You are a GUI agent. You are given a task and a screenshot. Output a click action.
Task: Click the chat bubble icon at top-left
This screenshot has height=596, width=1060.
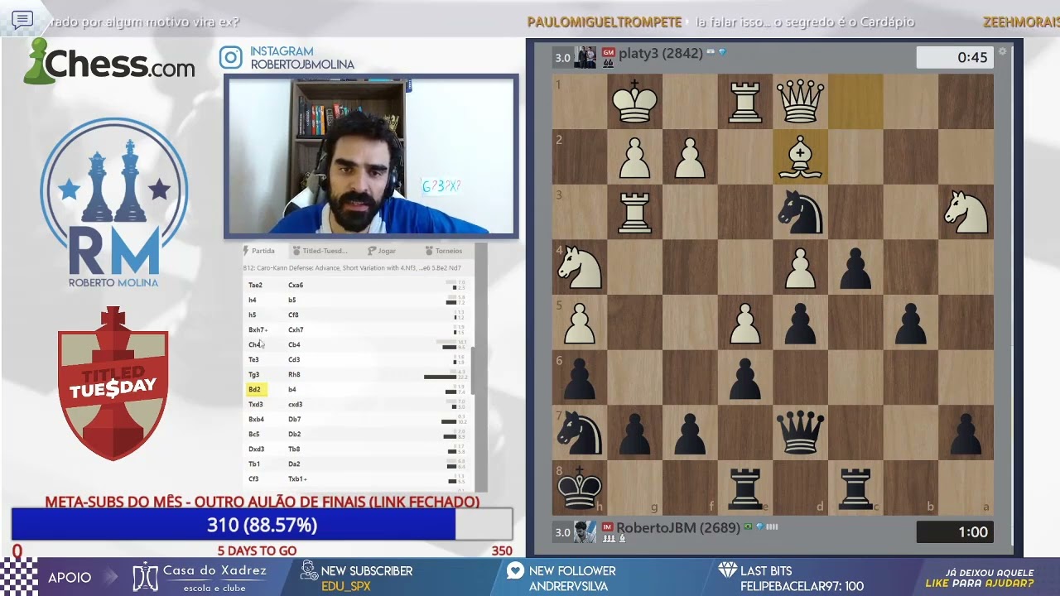pos(22,20)
